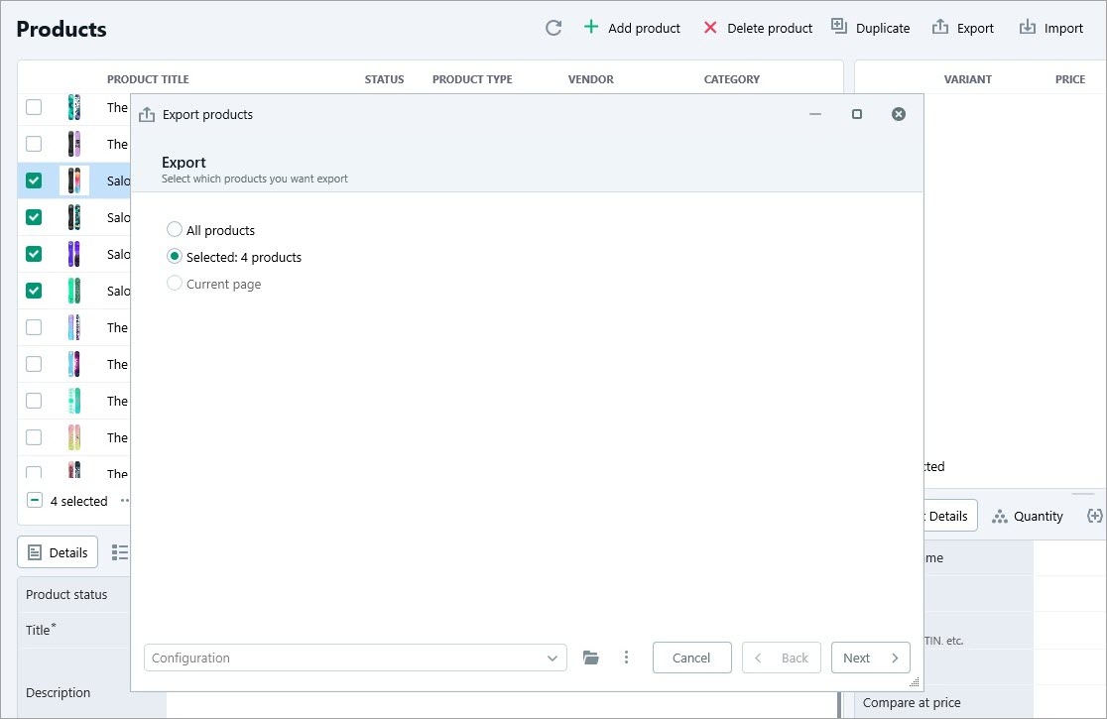The width and height of the screenshot is (1107, 719).
Task: Open the configuration folder icon
Action: (x=591, y=658)
